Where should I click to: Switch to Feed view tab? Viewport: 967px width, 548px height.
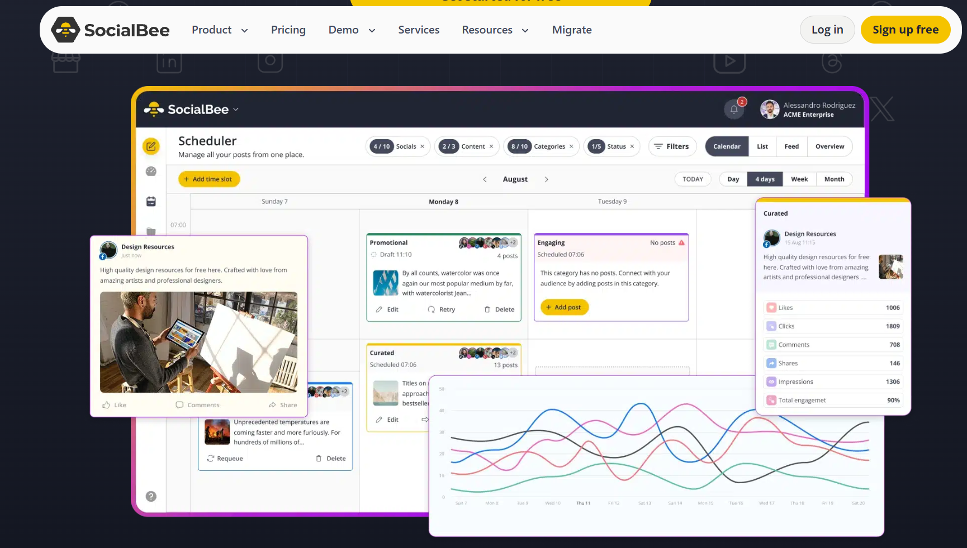tap(791, 146)
